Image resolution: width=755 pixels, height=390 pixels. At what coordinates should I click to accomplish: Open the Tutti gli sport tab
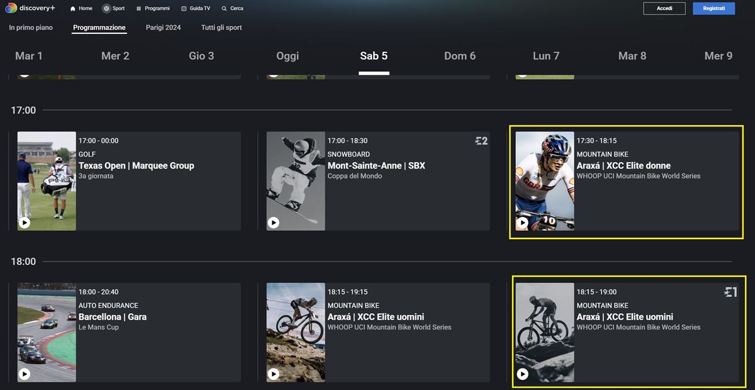coord(221,28)
